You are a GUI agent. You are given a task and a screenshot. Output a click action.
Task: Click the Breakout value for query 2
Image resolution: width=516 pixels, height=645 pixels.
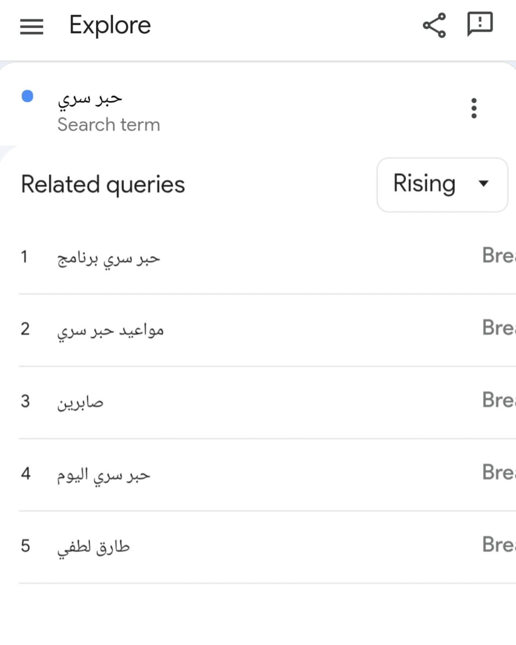click(x=499, y=328)
